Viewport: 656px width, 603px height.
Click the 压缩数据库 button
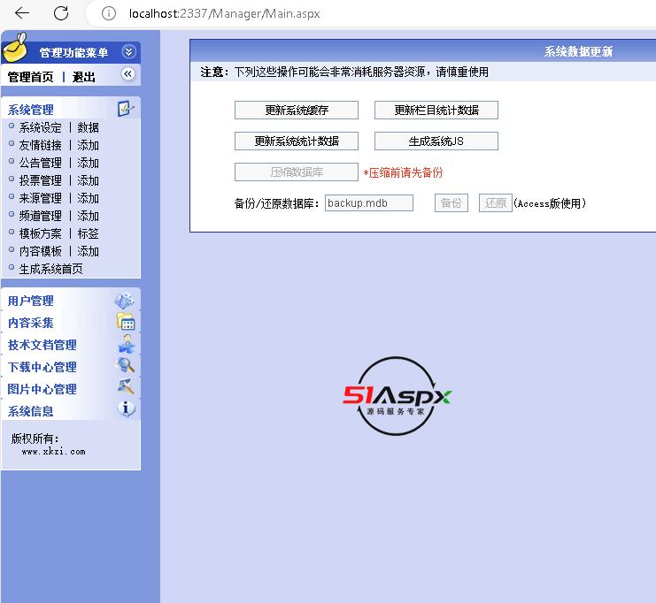pyautogui.click(x=297, y=172)
